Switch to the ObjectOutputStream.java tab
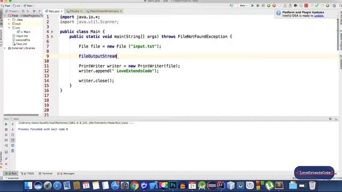The width and height of the screenshot is (342, 192). [x=104, y=11]
